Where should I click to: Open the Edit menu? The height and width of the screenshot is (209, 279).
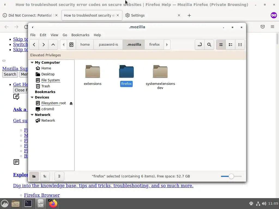tap(43, 35)
